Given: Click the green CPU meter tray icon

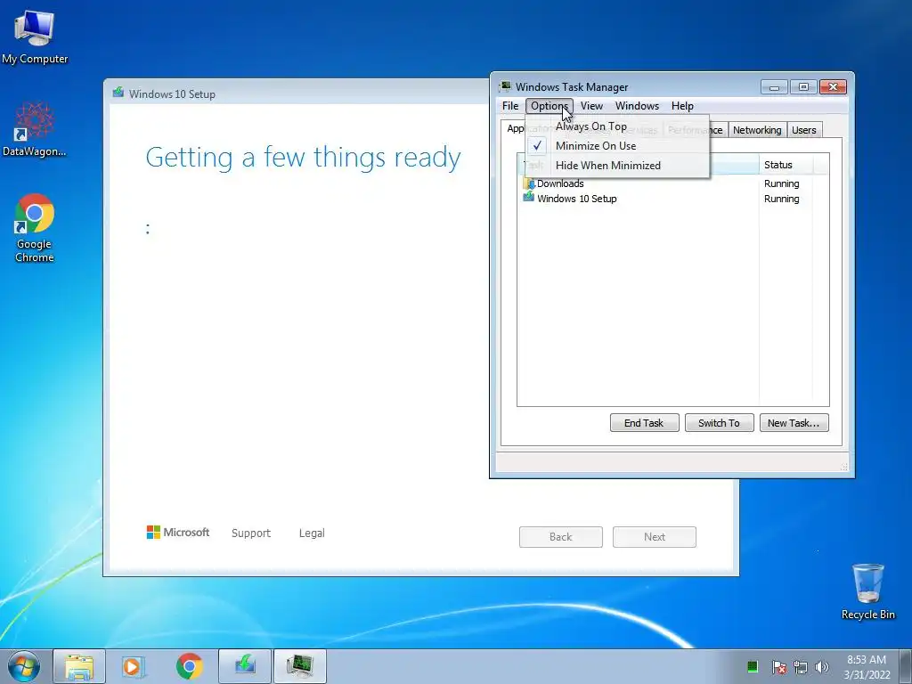Looking at the screenshot, I should (752, 666).
